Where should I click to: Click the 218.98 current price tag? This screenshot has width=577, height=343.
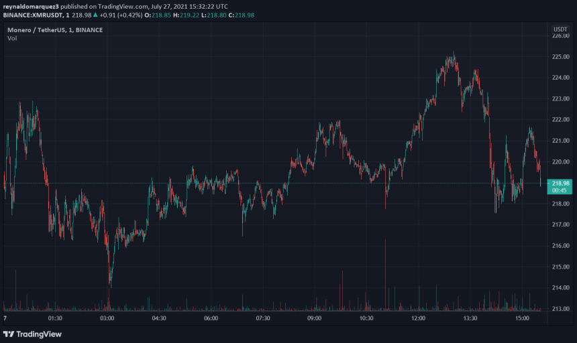click(560, 183)
